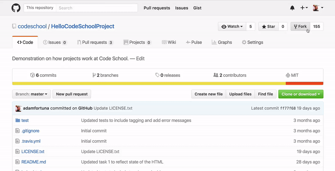Click the .travis.yml file icon
Screen dimensions: 335x171
(17, 141)
